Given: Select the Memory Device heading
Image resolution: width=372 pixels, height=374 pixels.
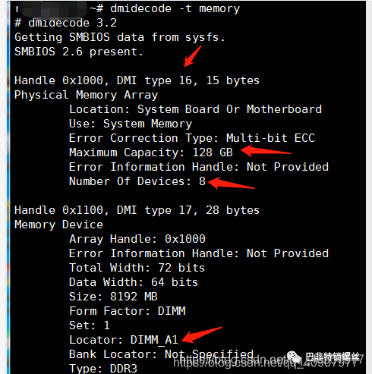Looking at the screenshot, I should tap(58, 225).
